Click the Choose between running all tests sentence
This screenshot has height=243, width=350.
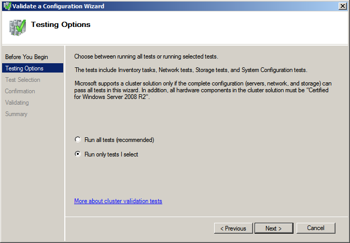pyautogui.click(x=146, y=56)
